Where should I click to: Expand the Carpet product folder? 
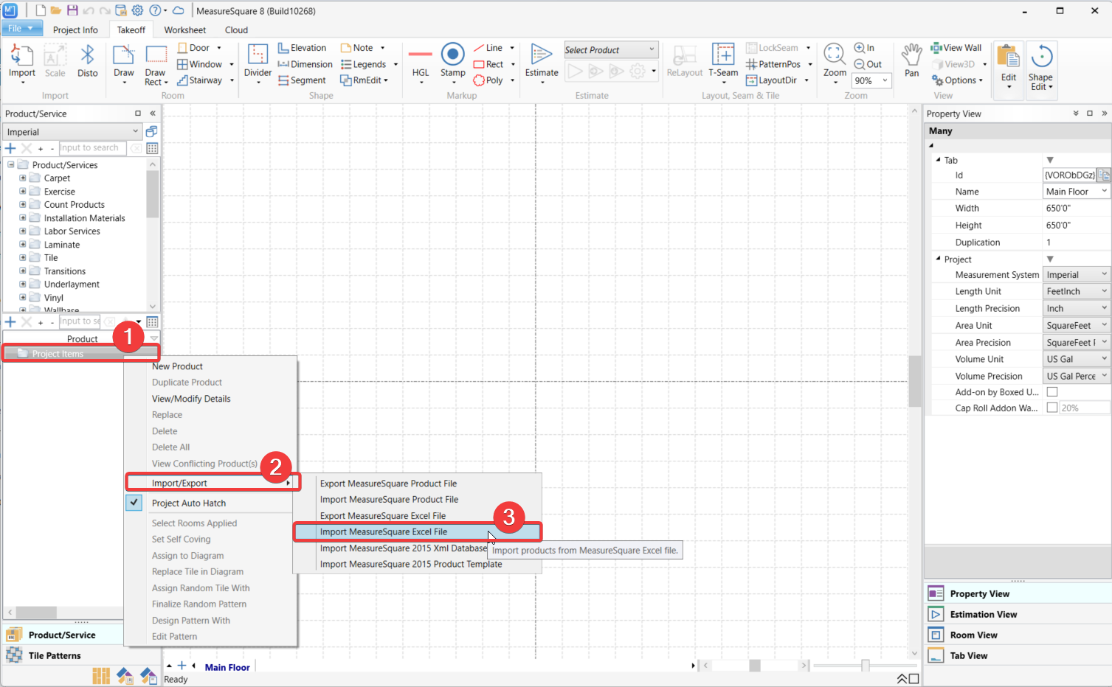click(x=23, y=178)
